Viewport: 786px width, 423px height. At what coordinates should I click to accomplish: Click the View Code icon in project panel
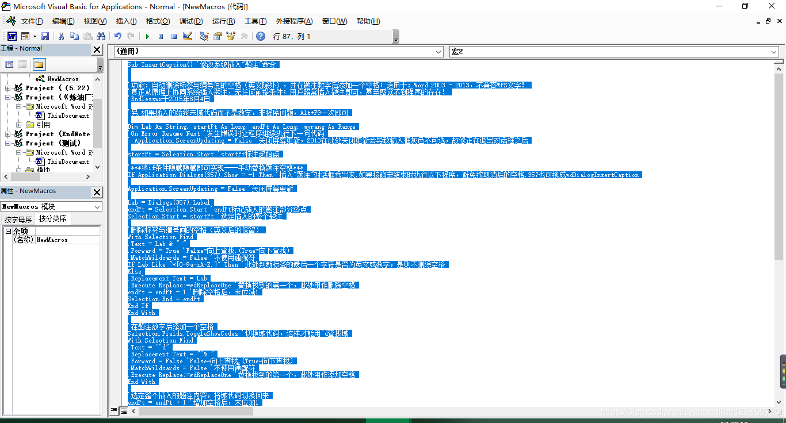[9, 64]
